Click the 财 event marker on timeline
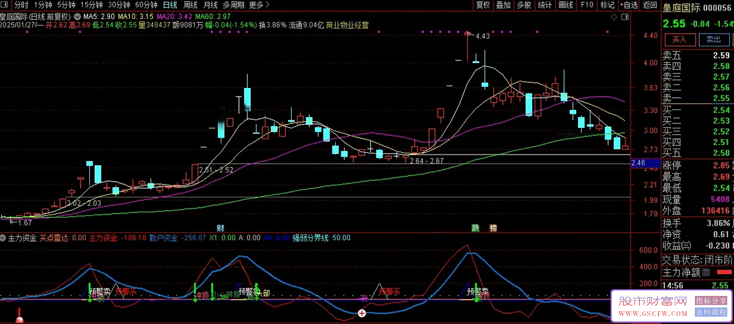734x324 pixels. pyautogui.click(x=220, y=227)
